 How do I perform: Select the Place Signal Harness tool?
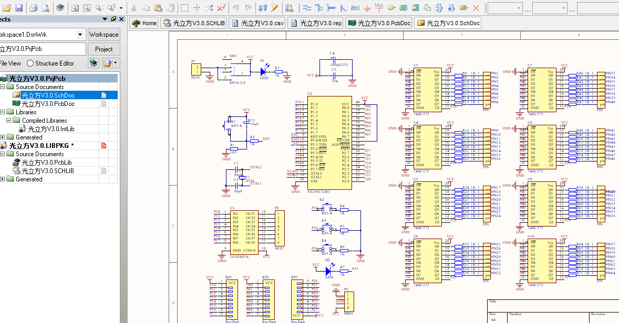[331, 7]
